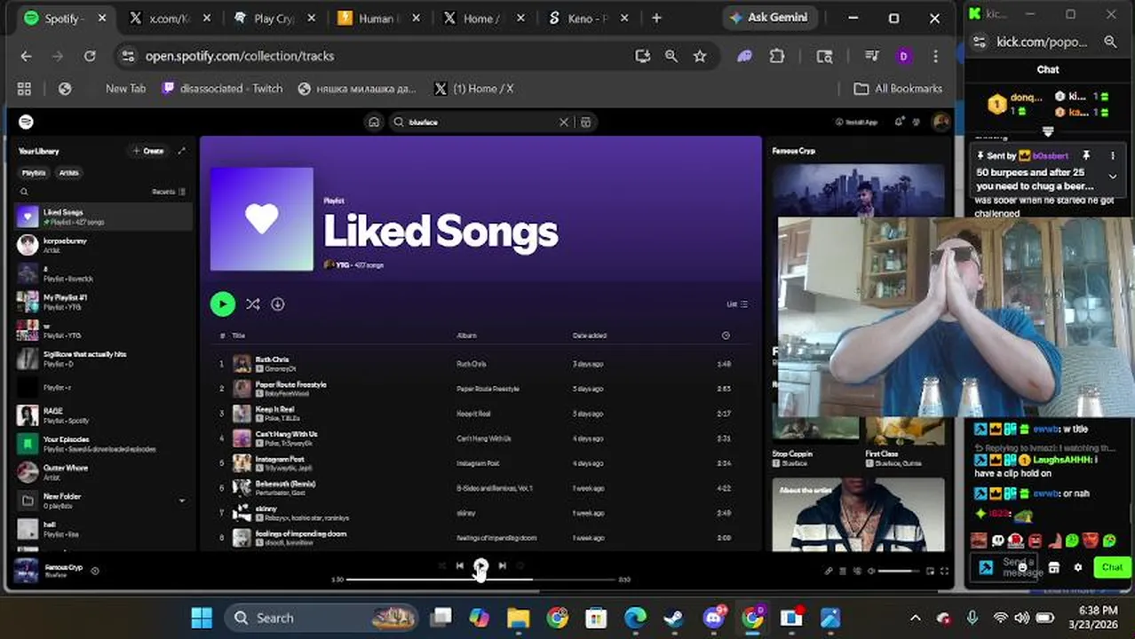Click the blueface search field
The height and width of the screenshot is (639, 1135).
[x=480, y=122]
